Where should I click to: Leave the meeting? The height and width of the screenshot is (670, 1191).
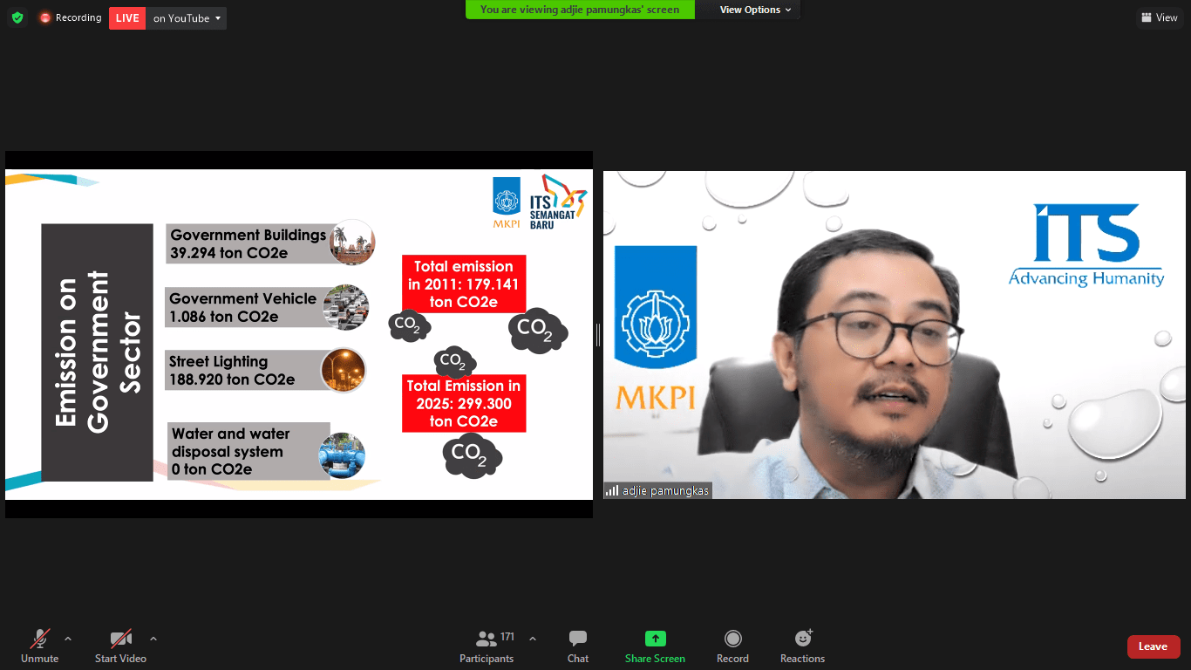pos(1153,646)
